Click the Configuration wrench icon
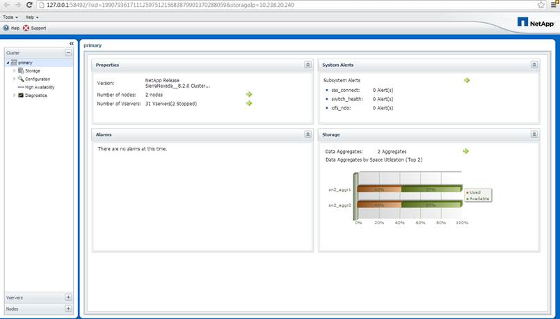 21,79
